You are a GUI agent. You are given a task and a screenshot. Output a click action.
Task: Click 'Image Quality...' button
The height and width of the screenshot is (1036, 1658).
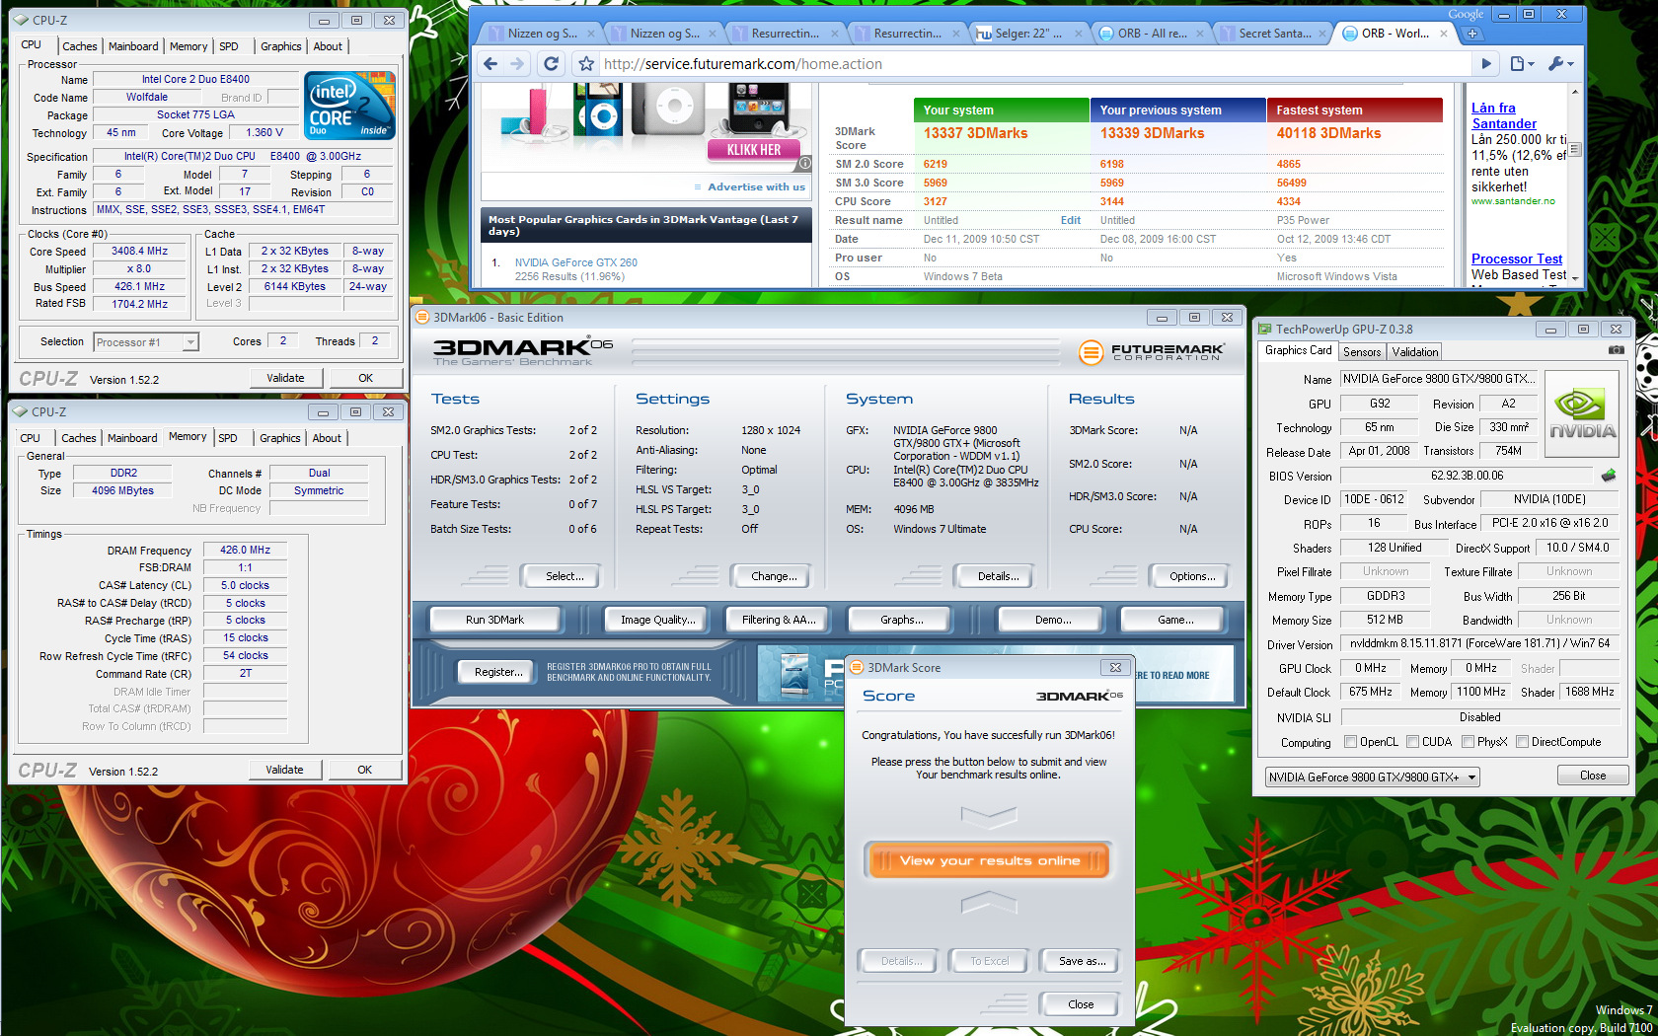tap(657, 620)
